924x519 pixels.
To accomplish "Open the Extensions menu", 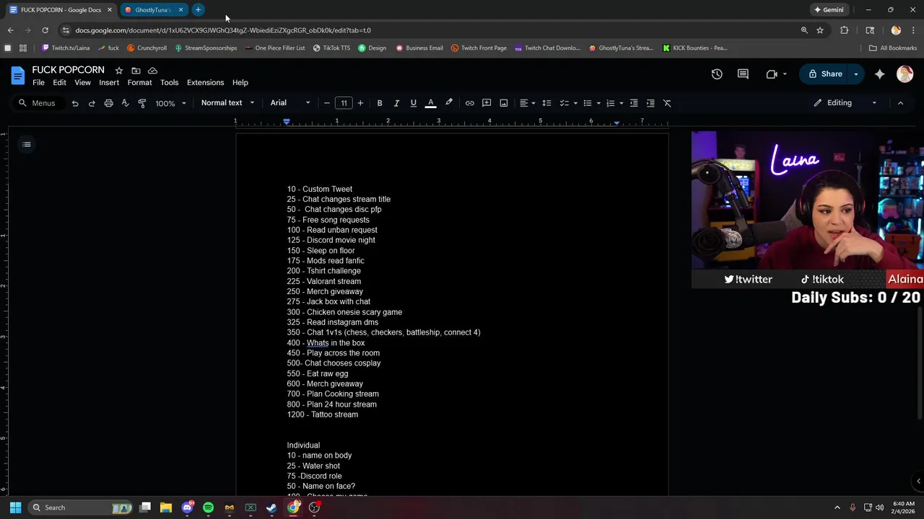I will (206, 83).
